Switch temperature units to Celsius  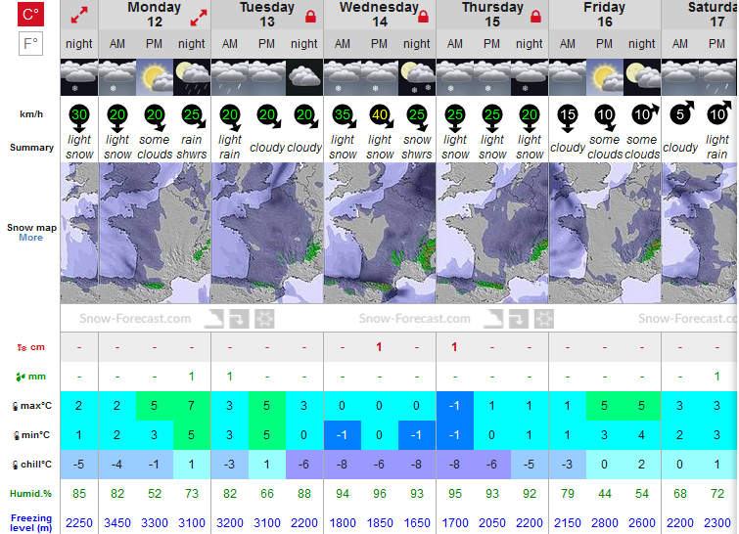tap(30, 14)
